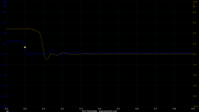The height and width of the screenshot is (112, 199).
Task: Click the www.picotech.com link text
Action: (108, 111)
